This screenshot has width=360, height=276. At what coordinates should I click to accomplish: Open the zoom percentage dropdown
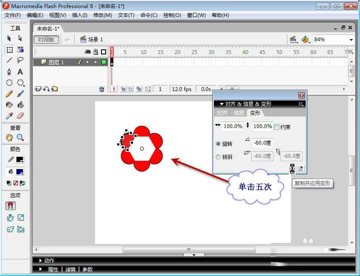pyautogui.click(x=351, y=40)
